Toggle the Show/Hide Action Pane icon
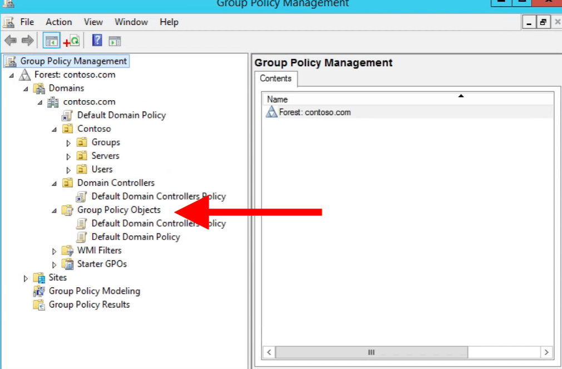Screen dimensions: 562x369 [115, 41]
